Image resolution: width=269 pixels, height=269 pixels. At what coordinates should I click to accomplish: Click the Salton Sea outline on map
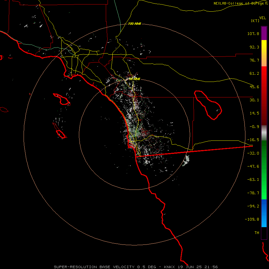[208, 105]
